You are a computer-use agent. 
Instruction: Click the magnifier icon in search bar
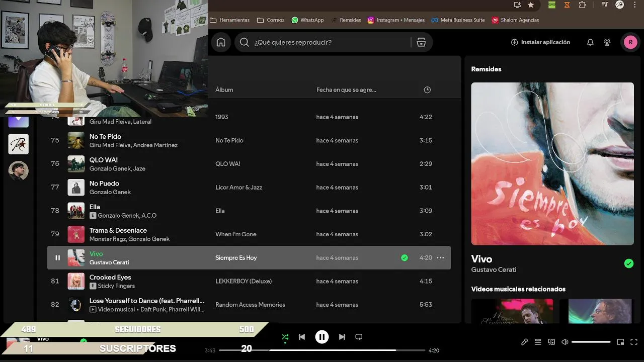(245, 42)
